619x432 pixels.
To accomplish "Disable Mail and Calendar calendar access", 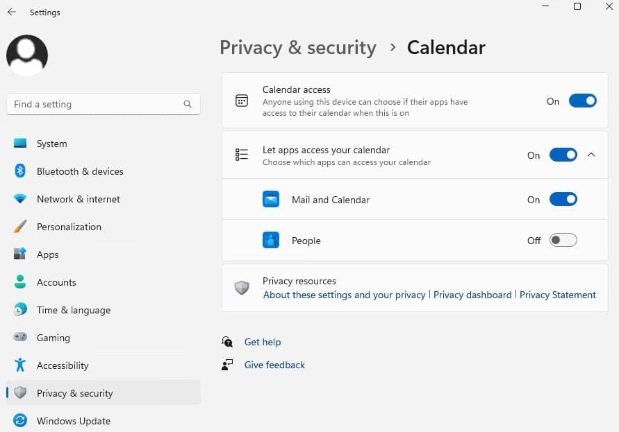I will pos(563,200).
